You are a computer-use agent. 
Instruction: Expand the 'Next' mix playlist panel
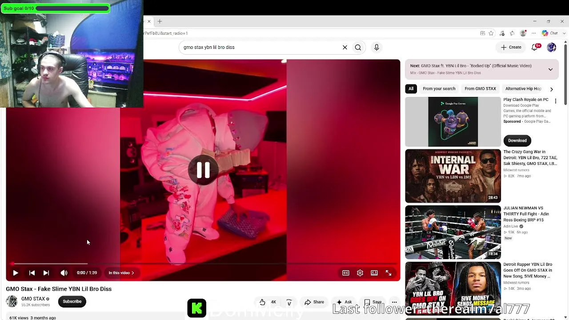pos(550,69)
